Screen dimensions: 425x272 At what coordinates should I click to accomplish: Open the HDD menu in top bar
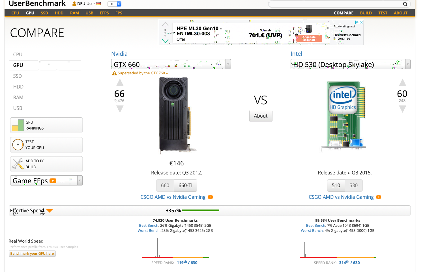pos(59,13)
